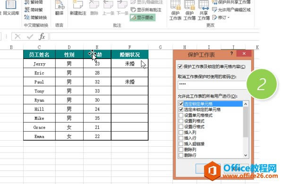This screenshot has height=184, width=281.
Task: Select the cell containing Mike
Action: (39, 118)
